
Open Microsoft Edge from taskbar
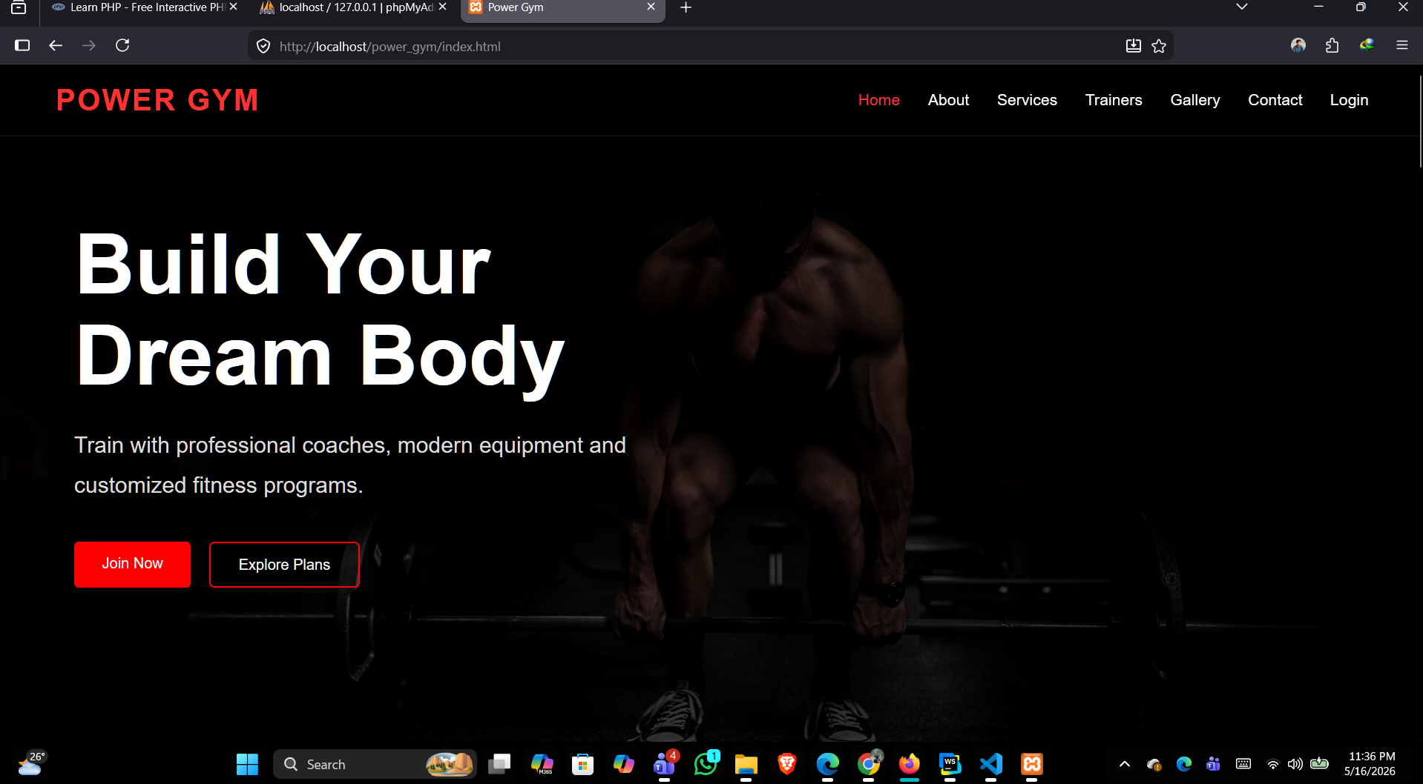(828, 764)
